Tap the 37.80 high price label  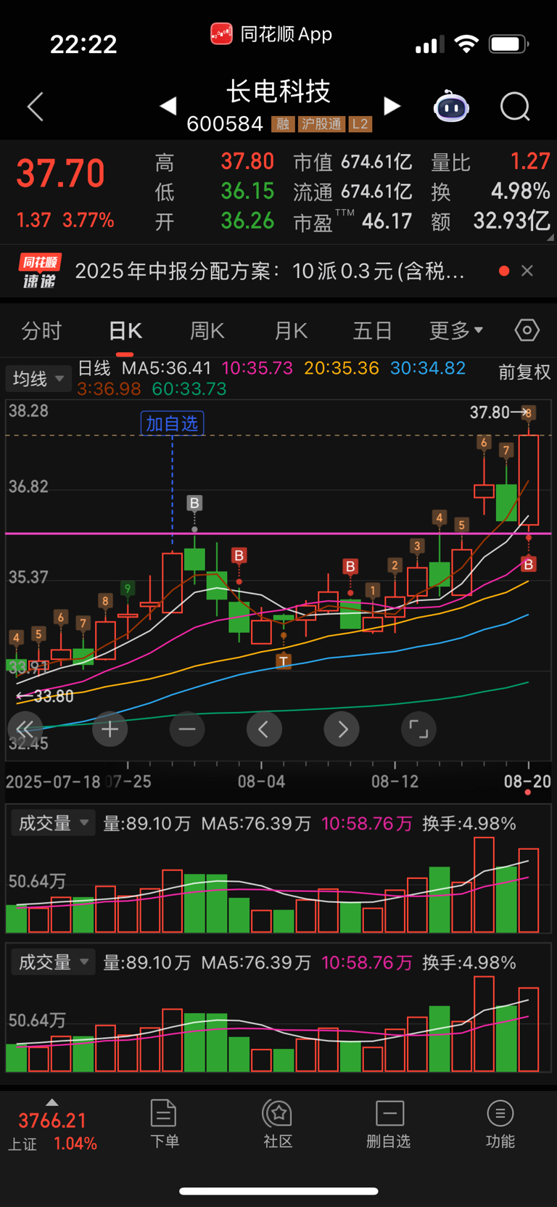click(490, 412)
